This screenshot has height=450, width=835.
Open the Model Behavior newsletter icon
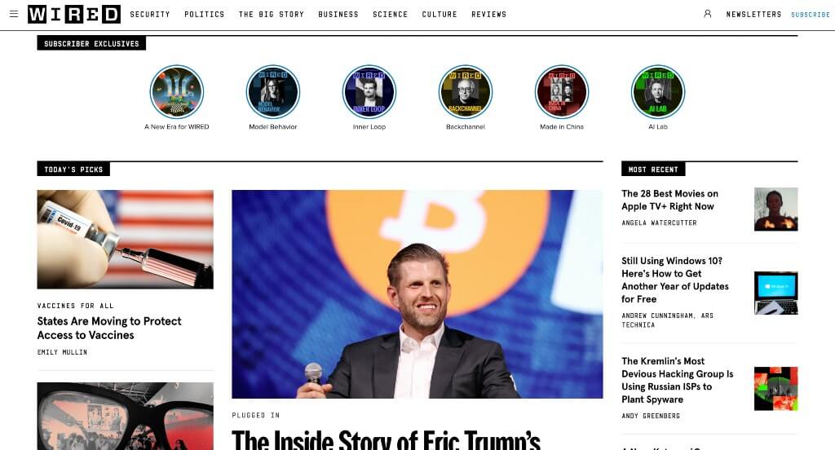(272, 91)
